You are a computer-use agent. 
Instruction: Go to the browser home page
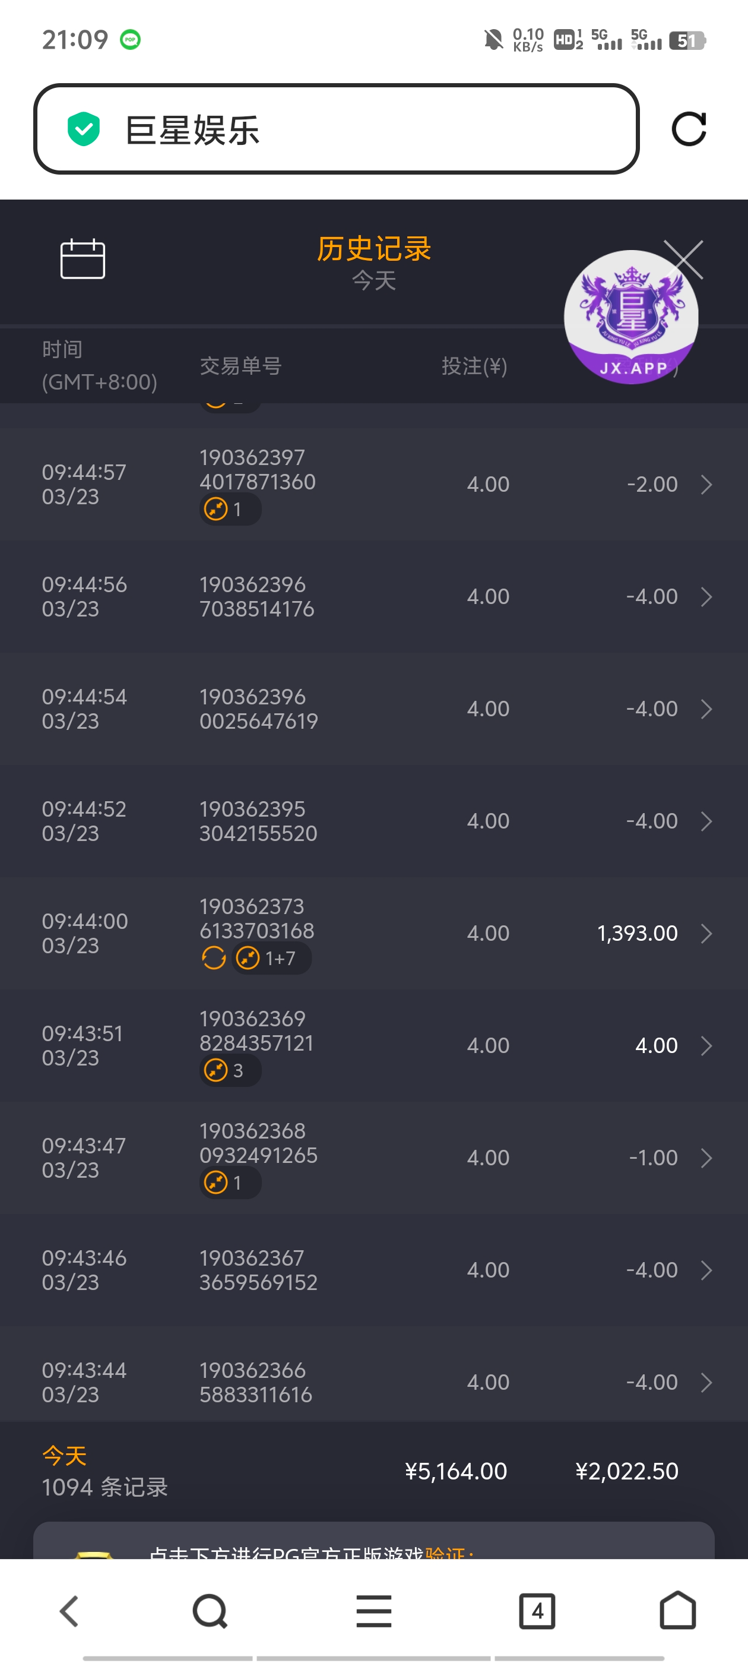[x=678, y=1611]
